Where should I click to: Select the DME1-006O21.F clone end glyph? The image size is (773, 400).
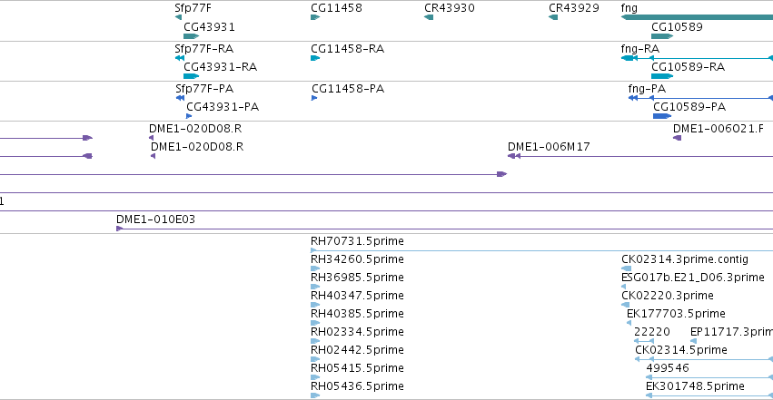pos(678,138)
